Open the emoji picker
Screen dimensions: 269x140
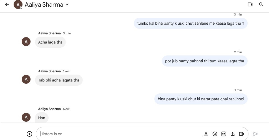(215, 134)
